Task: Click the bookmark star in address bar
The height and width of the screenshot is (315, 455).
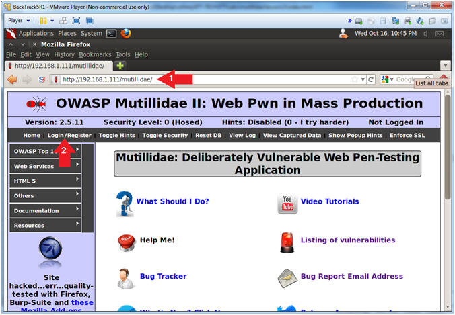Action: pyautogui.click(x=355, y=79)
